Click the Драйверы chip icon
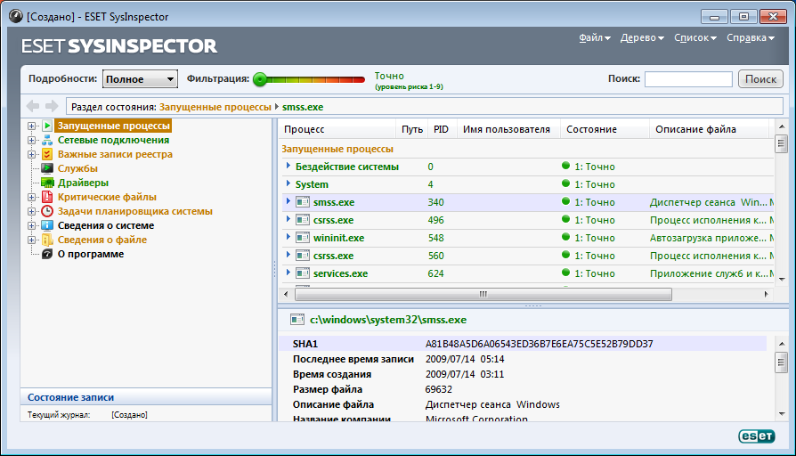The image size is (796, 456). click(x=47, y=183)
